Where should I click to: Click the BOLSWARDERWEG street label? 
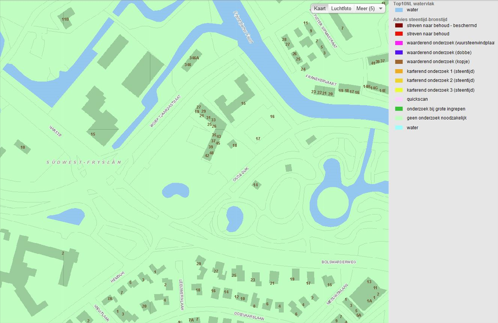(x=339, y=262)
